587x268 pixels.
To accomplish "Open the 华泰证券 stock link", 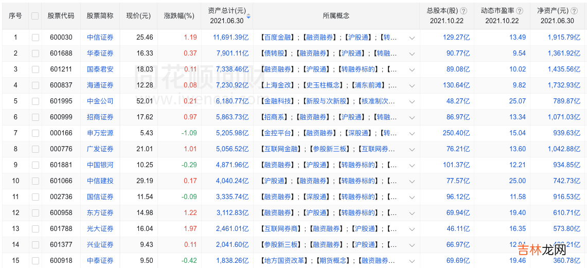I will (100, 53).
